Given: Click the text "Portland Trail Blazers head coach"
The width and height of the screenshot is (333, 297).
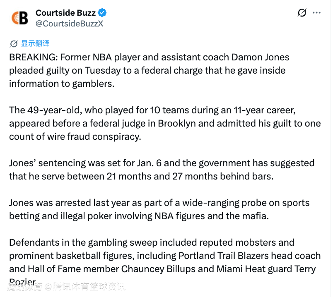Looking at the screenshot, I should click(x=250, y=256).
